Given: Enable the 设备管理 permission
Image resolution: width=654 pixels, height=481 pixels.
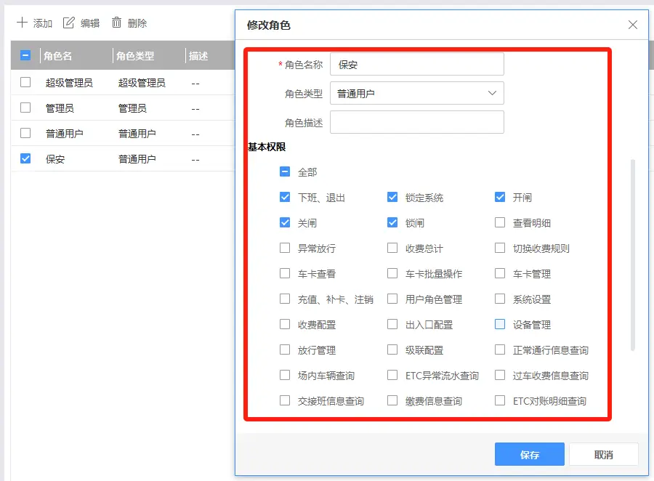Looking at the screenshot, I should 500,325.
